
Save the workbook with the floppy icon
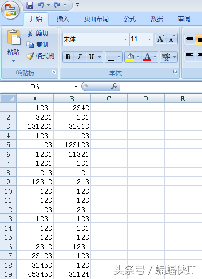30,5
